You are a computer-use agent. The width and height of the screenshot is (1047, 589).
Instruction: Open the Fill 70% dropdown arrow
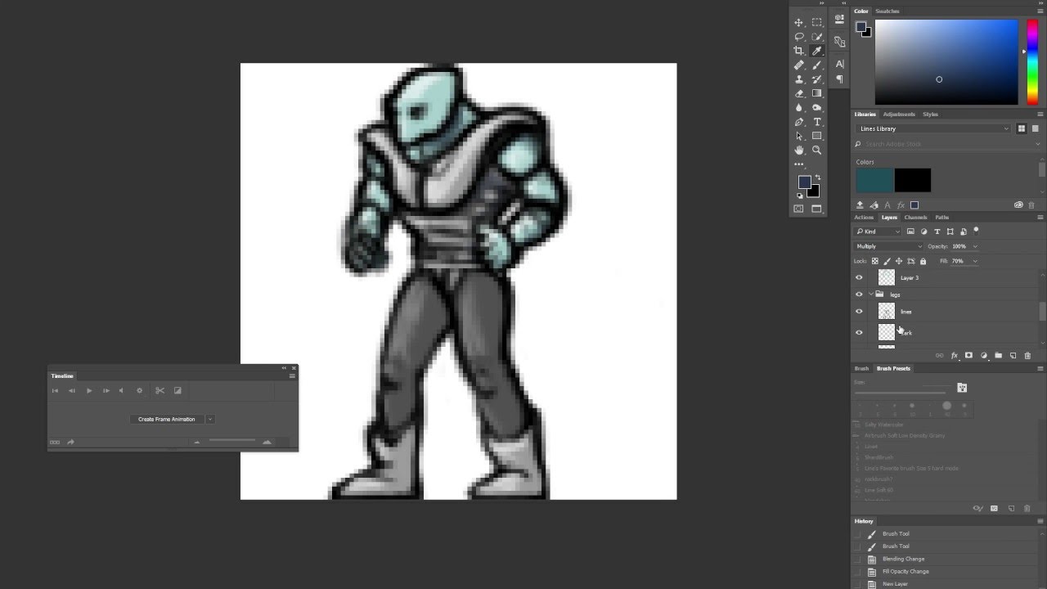(x=975, y=261)
